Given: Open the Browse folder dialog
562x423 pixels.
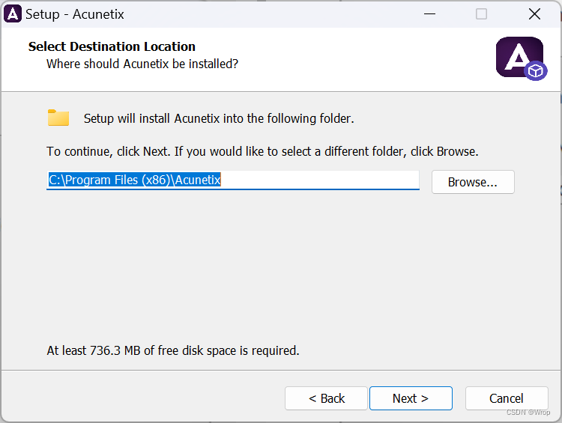Looking at the screenshot, I should pos(473,182).
